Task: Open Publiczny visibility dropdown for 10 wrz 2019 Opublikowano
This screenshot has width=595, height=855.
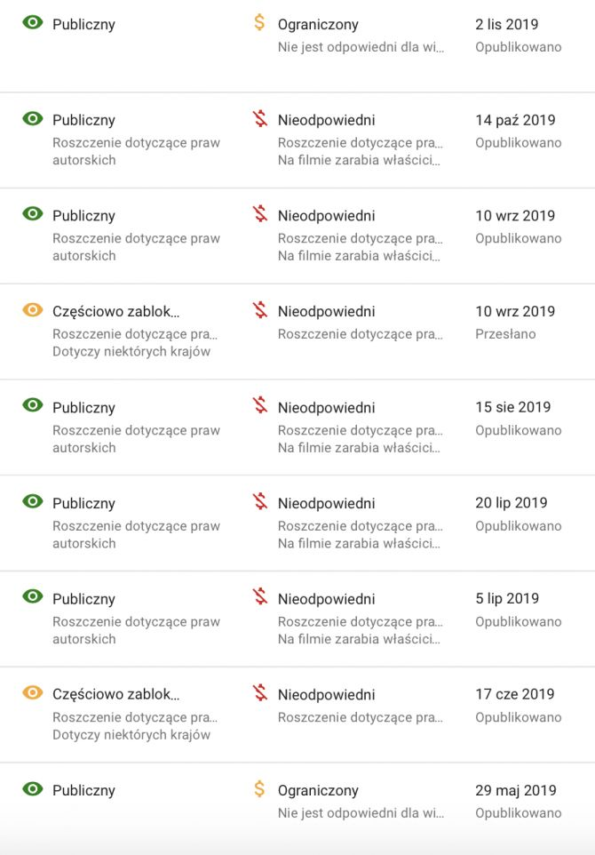Action: coord(83,216)
